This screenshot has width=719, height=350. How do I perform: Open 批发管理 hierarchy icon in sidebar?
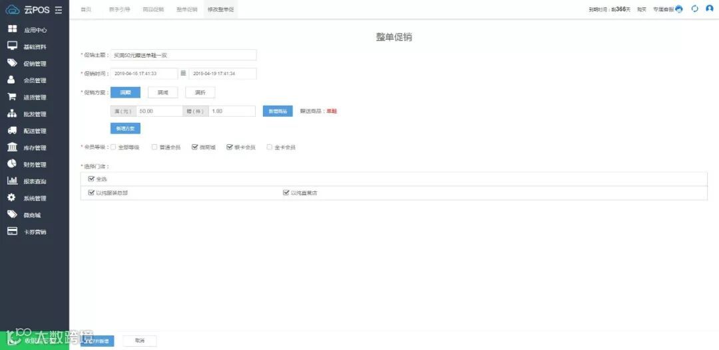click(x=13, y=114)
